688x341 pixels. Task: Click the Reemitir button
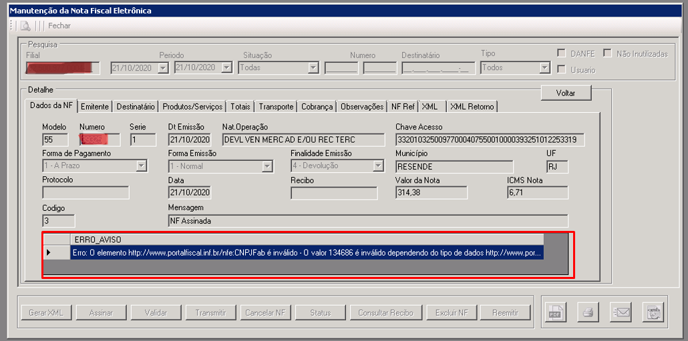pos(506,313)
